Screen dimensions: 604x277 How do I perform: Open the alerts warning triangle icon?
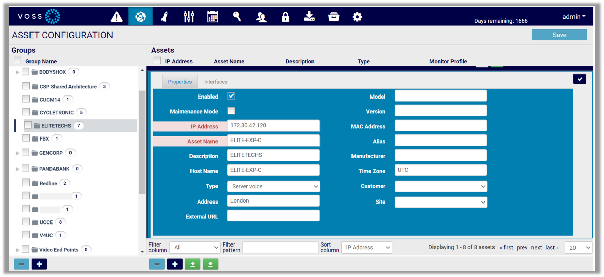point(117,17)
